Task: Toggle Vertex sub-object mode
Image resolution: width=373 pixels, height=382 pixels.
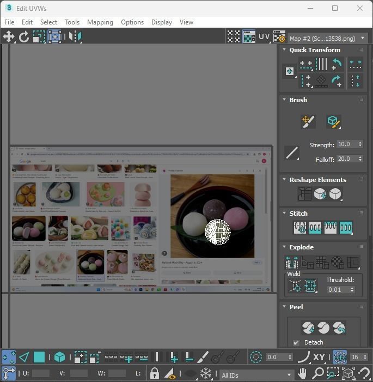Action: pyautogui.click(x=9, y=358)
